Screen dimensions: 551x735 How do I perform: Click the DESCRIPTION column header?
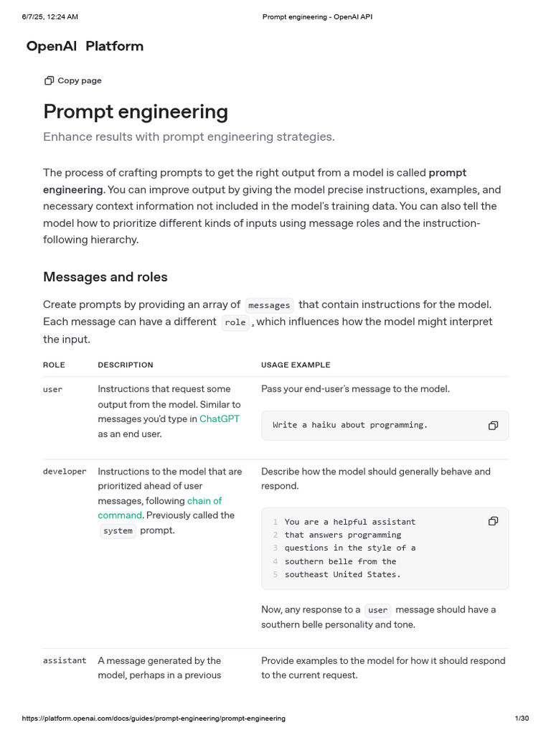coord(126,365)
